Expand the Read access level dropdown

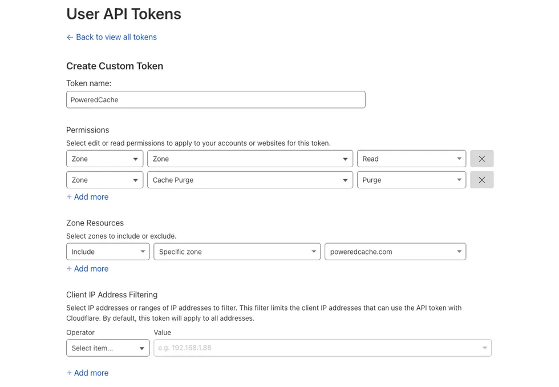(x=411, y=159)
